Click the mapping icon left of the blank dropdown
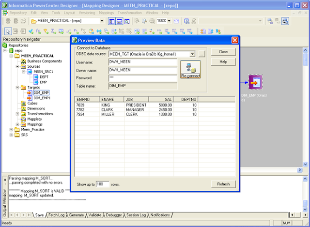 [186, 21]
